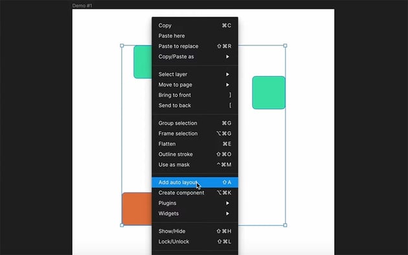Click the top-left selection resize handle
The height and width of the screenshot is (255, 408).
click(x=122, y=45)
